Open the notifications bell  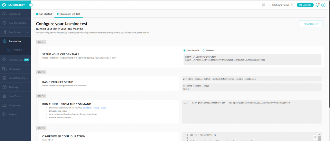317,5
